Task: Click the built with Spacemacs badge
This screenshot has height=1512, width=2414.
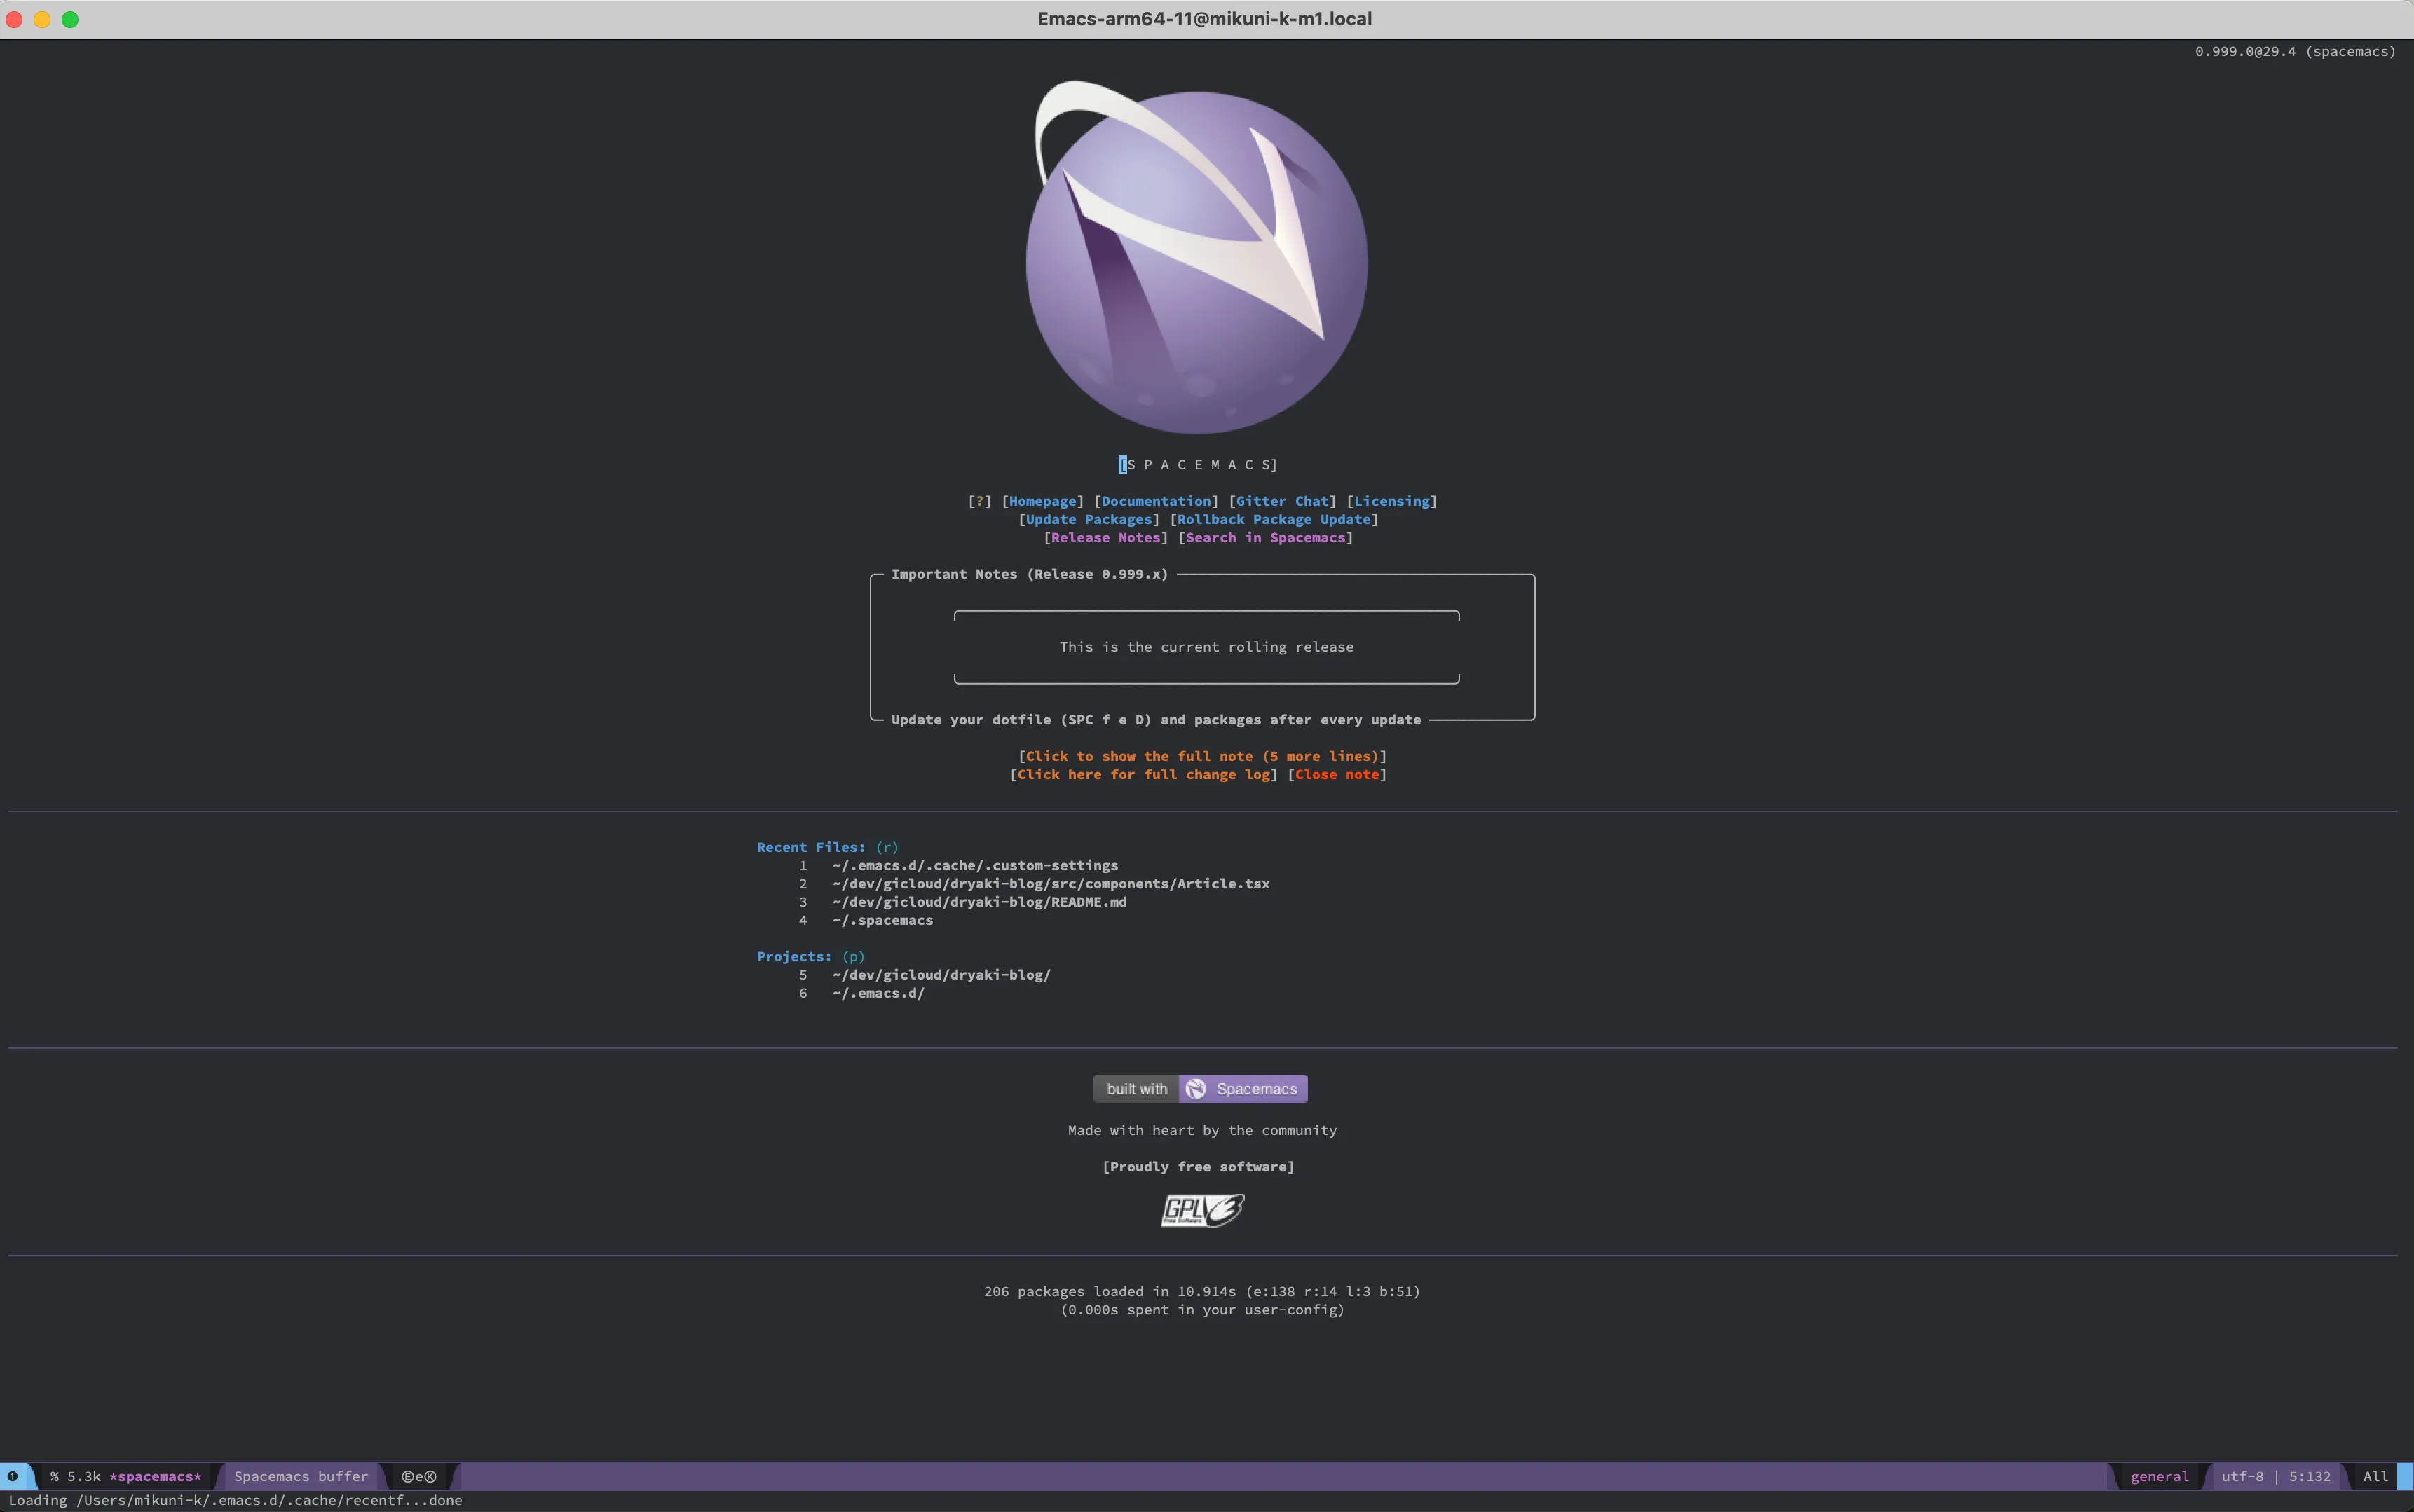Action: point(1199,1088)
